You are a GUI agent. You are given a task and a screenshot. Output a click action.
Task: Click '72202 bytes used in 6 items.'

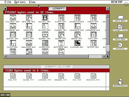coord(27,70)
